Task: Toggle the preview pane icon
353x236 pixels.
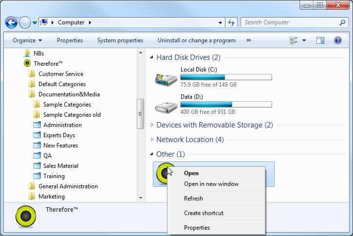Action: (320, 40)
